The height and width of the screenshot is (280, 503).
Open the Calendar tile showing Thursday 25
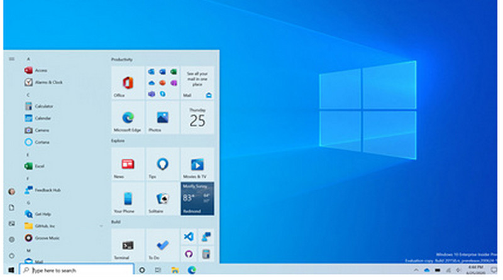(197, 117)
